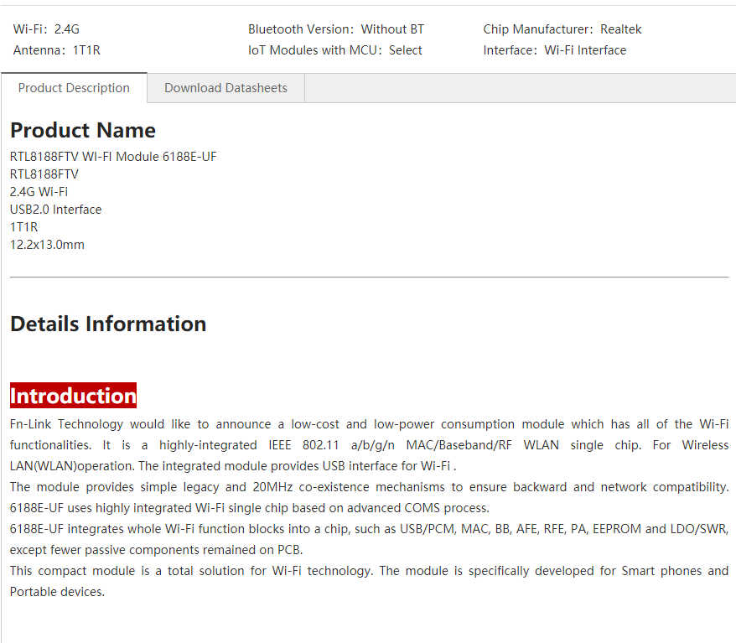Select the highlighted Introduction heading
This screenshot has width=736, height=643.
(73, 396)
